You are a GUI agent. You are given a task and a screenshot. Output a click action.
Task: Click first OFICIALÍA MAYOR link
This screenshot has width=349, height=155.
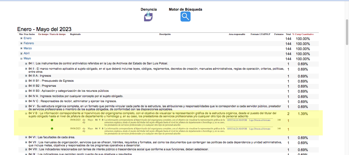point(237,121)
